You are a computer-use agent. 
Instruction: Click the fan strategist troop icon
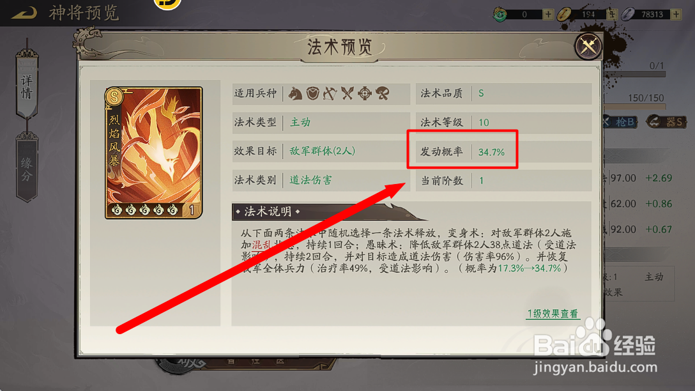[x=383, y=93]
